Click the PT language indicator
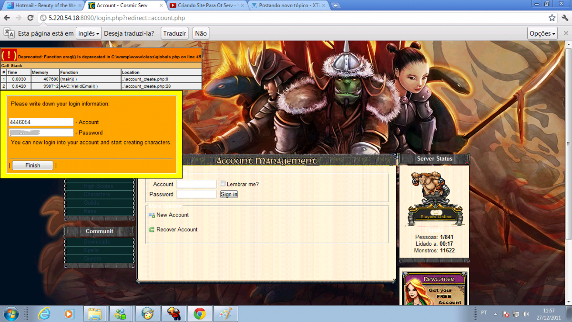This screenshot has width=572, height=322. pos(484,313)
